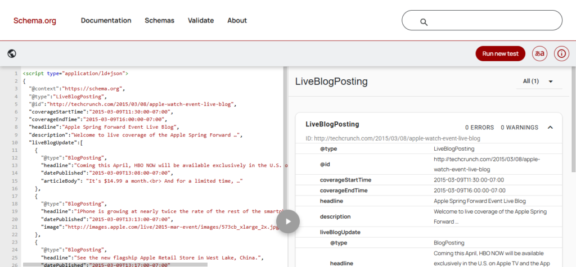This screenshot has height=267, width=576.
Task: Open the About page link
Action: [237, 20]
